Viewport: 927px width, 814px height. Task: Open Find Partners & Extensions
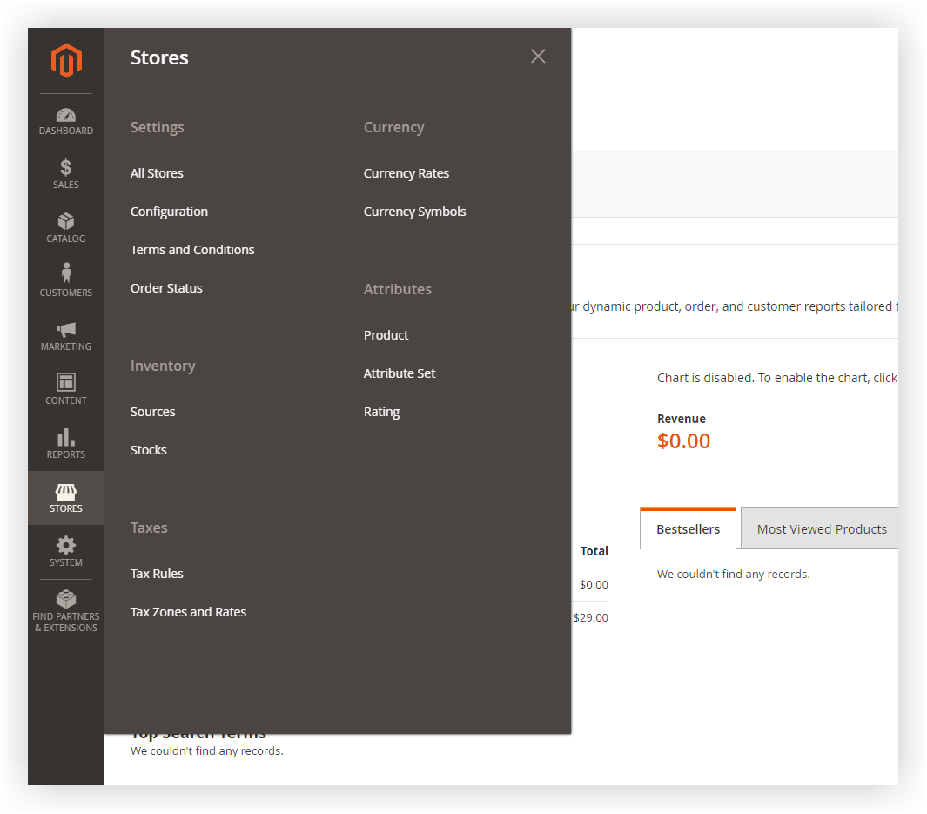65,607
